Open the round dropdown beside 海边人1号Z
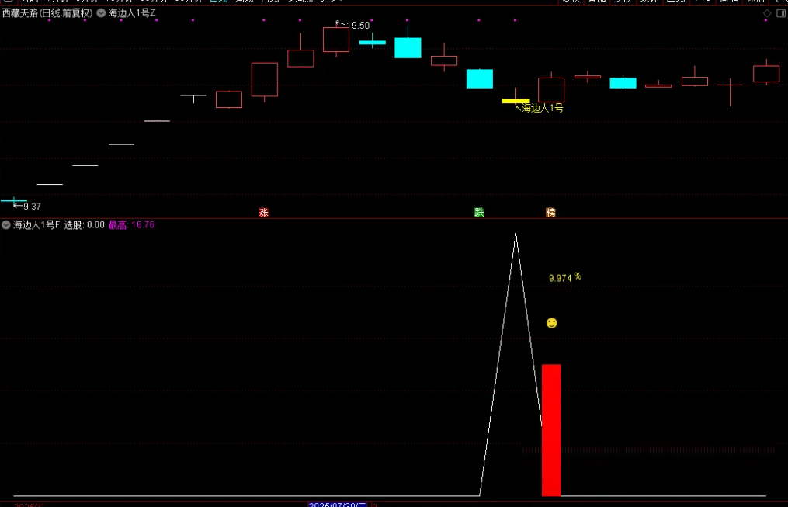The width and height of the screenshot is (788, 507). [101, 13]
